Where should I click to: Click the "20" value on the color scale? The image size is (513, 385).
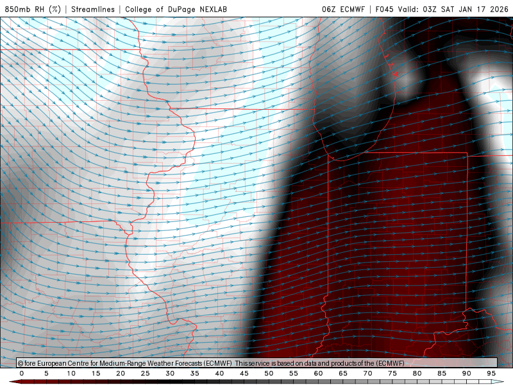(x=121, y=373)
